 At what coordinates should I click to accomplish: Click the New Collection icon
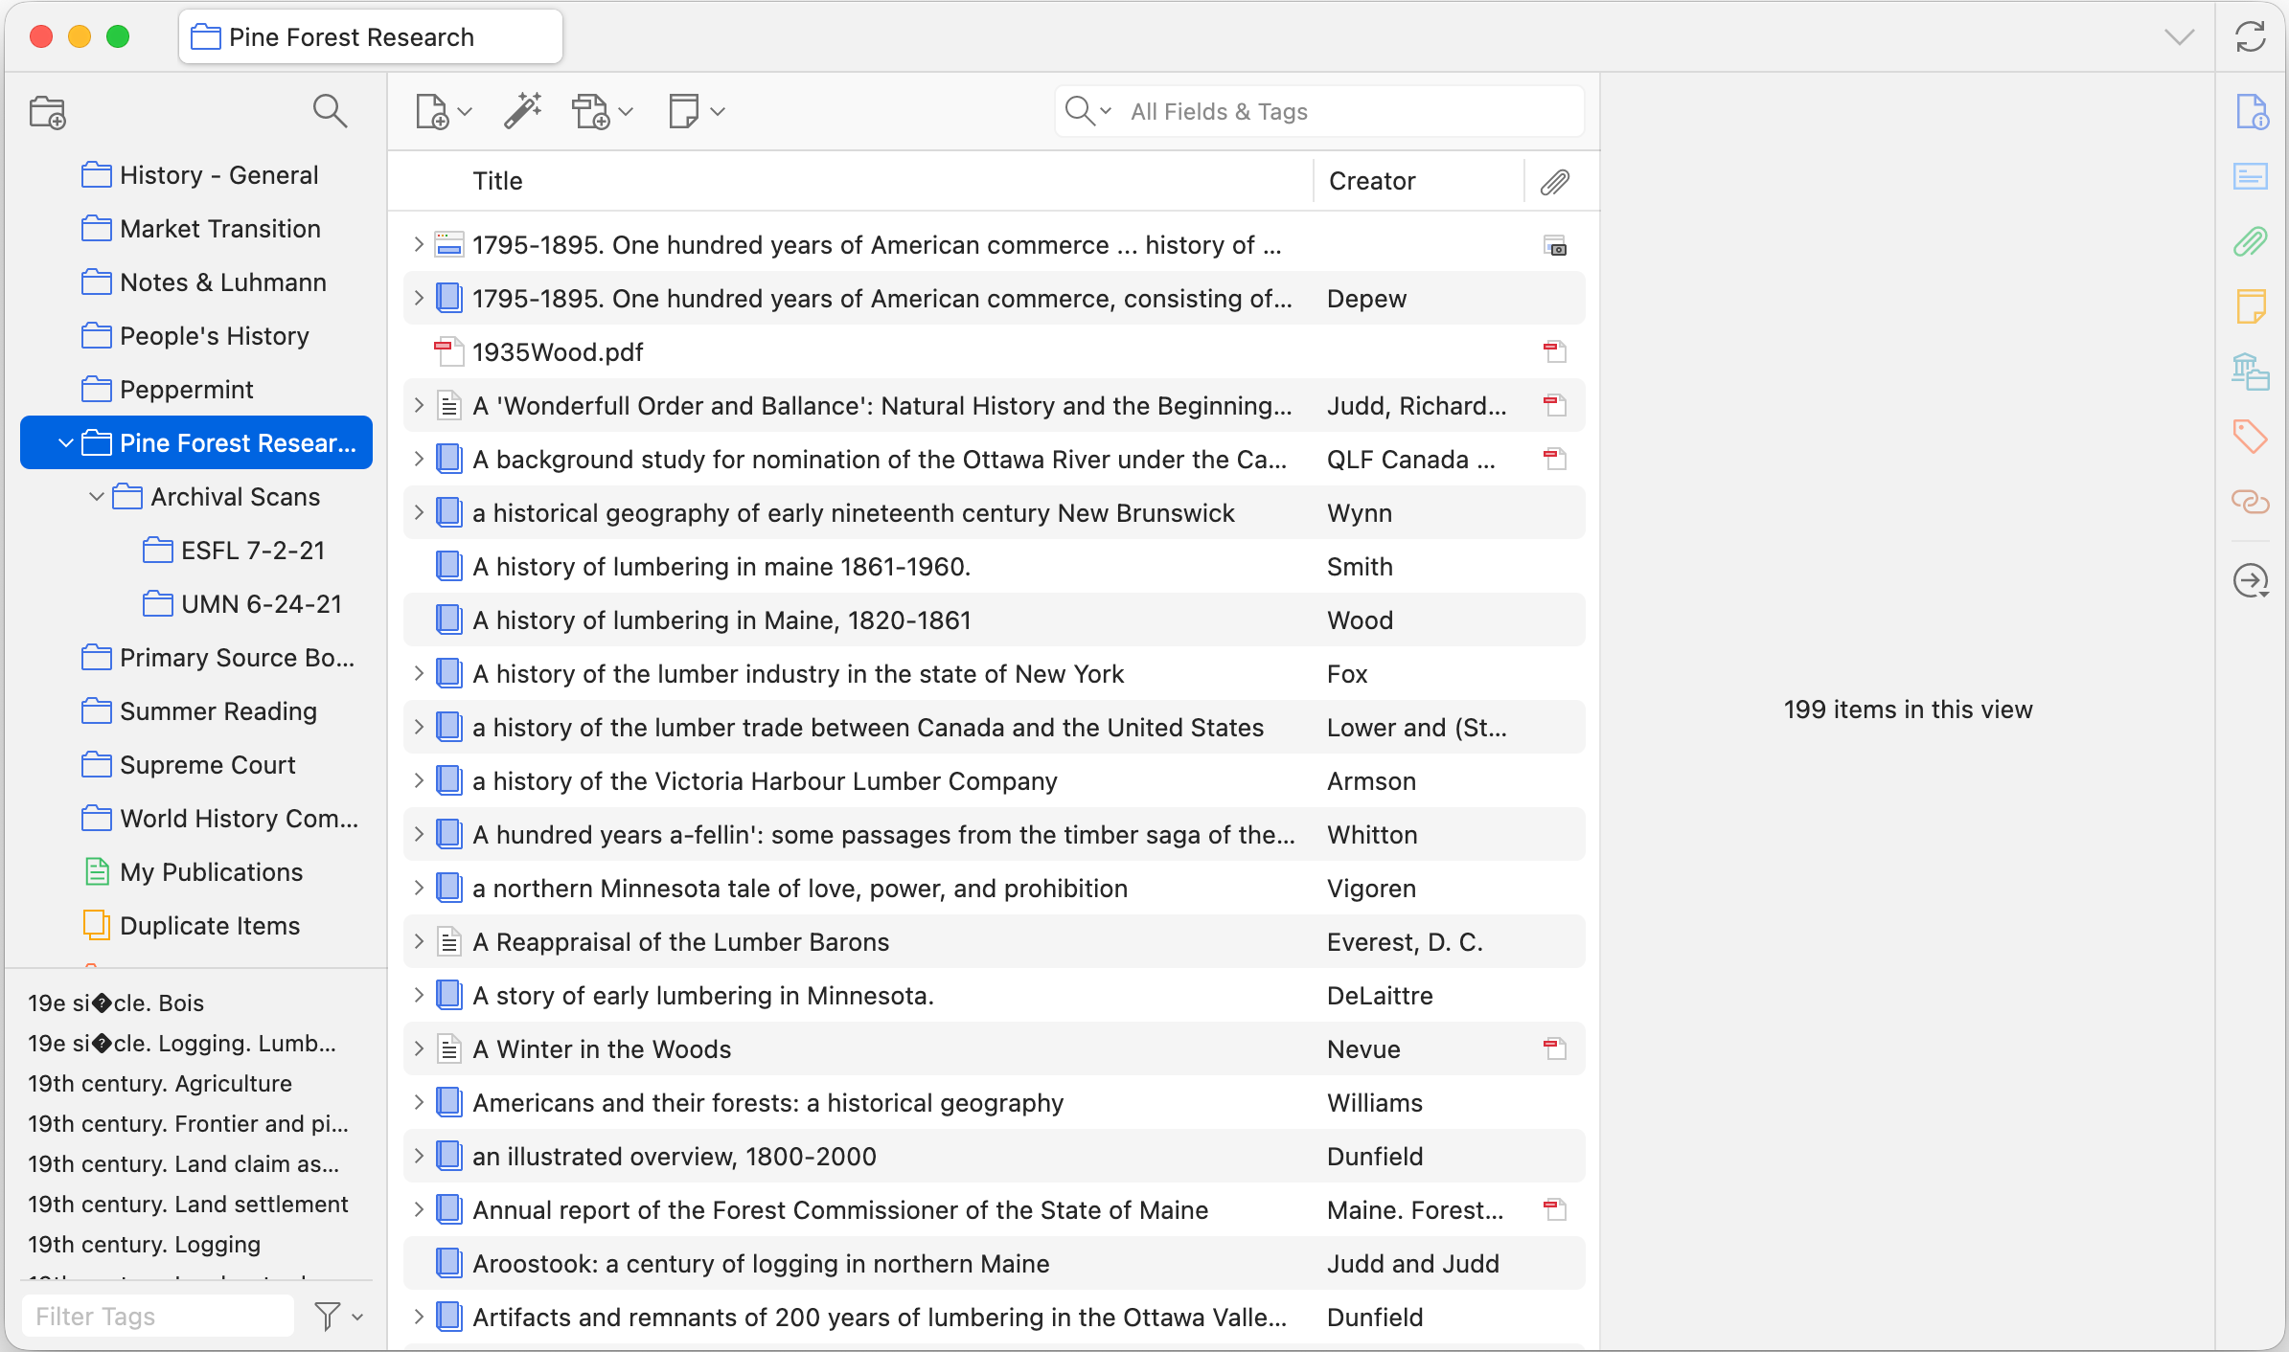(47, 112)
